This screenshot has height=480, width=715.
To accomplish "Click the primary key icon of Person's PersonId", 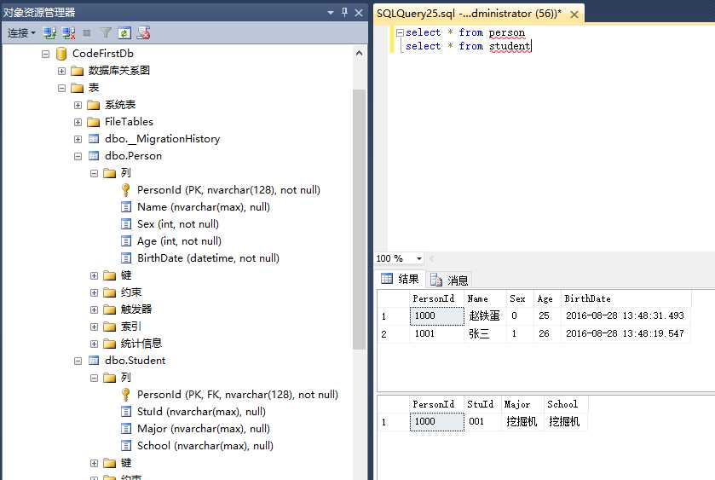I will coord(126,190).
